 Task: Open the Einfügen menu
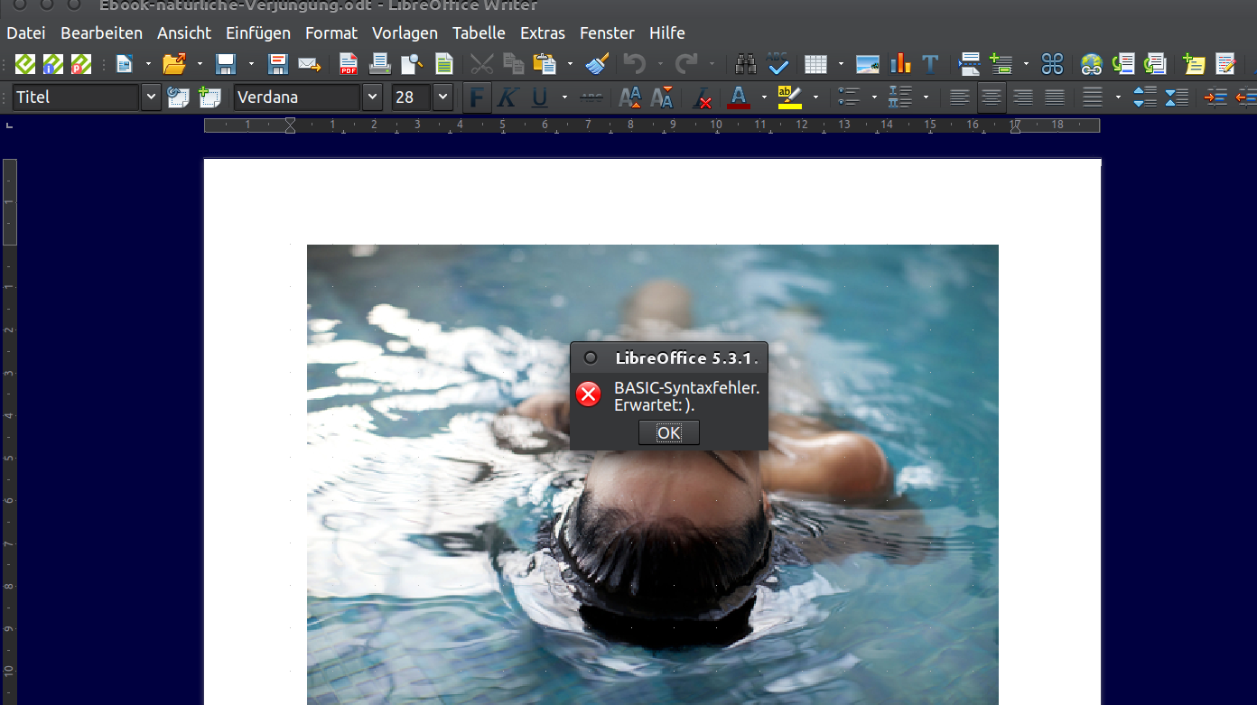click(x=258, y=32)
